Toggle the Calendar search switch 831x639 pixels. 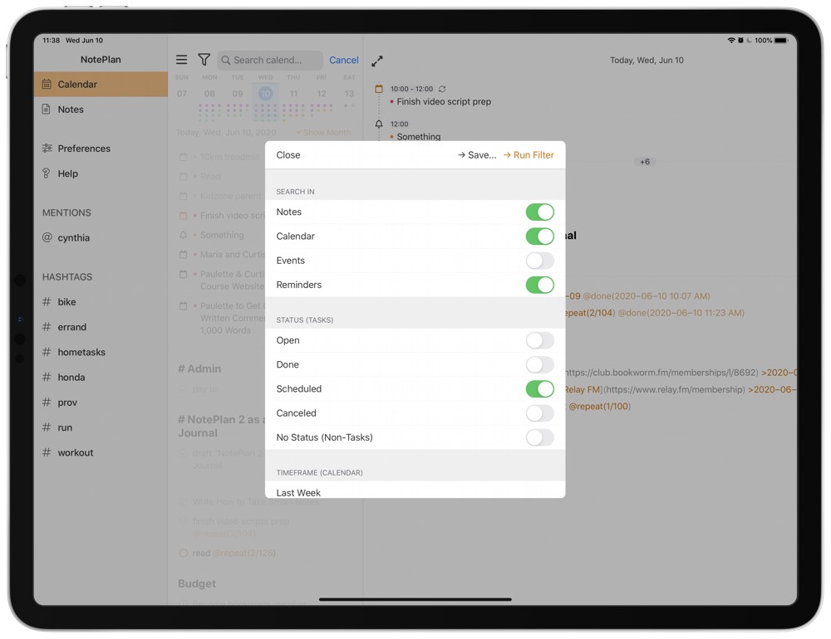click(x=539, y=237)
